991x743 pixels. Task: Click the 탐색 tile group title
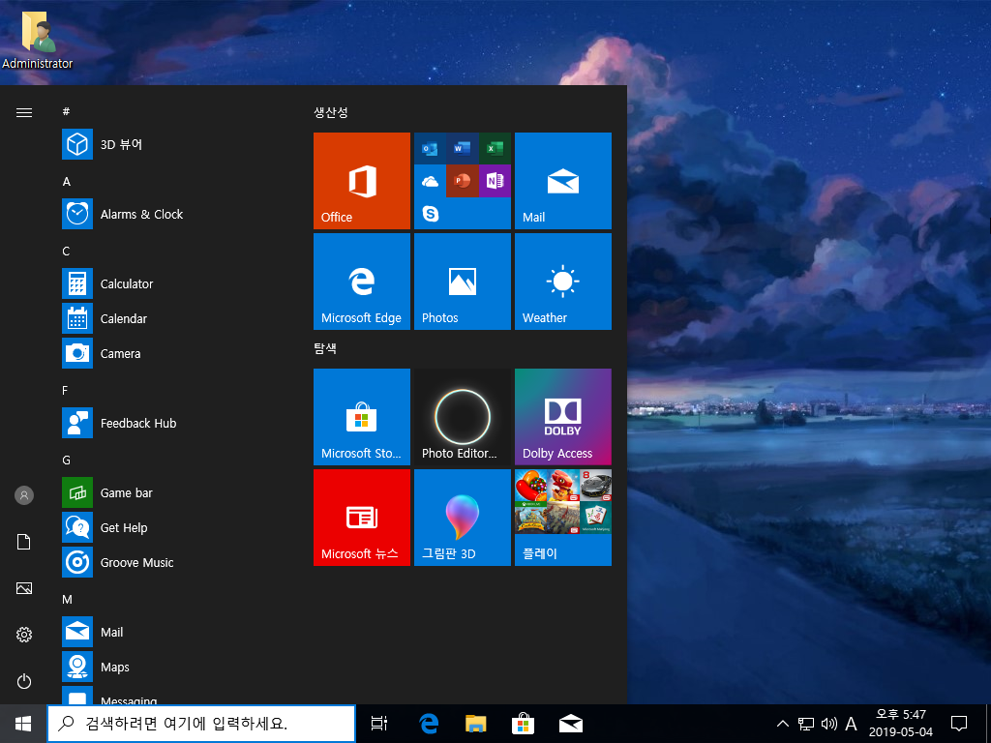pos(325,348)
